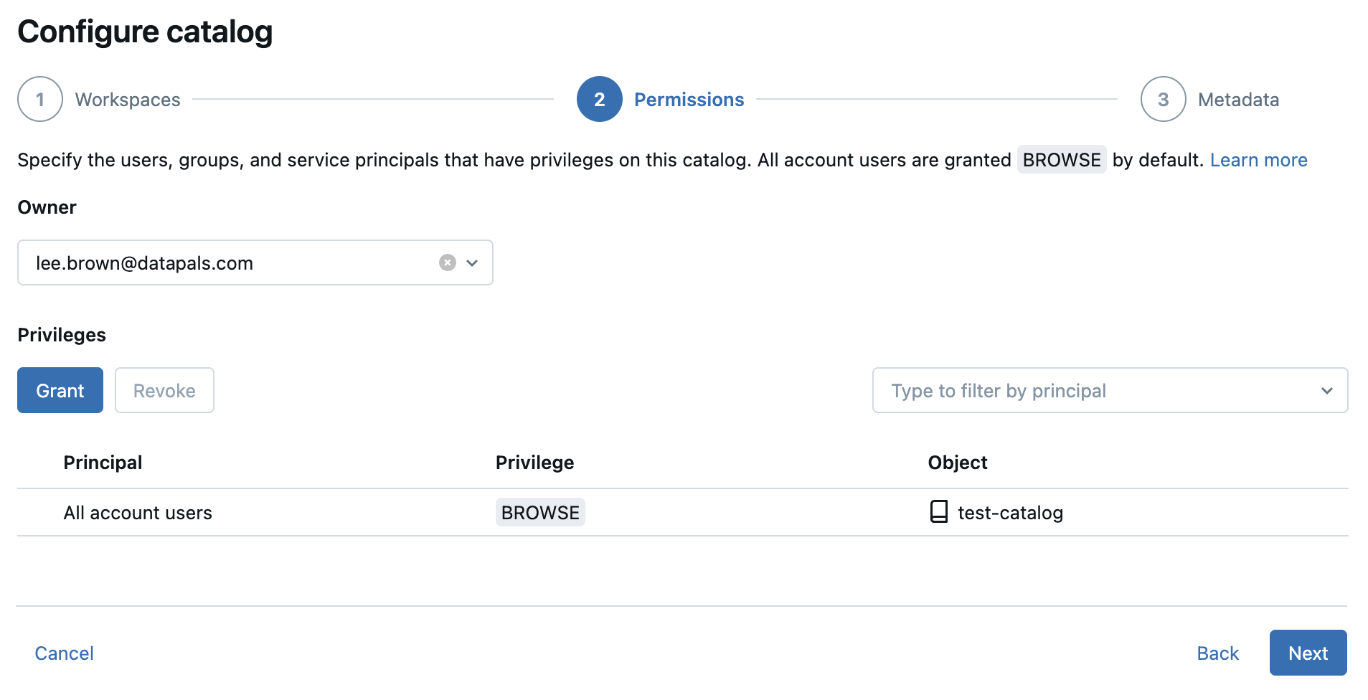Click the catalog icon beside test-catalog
1368x700 pixels.
938,512
